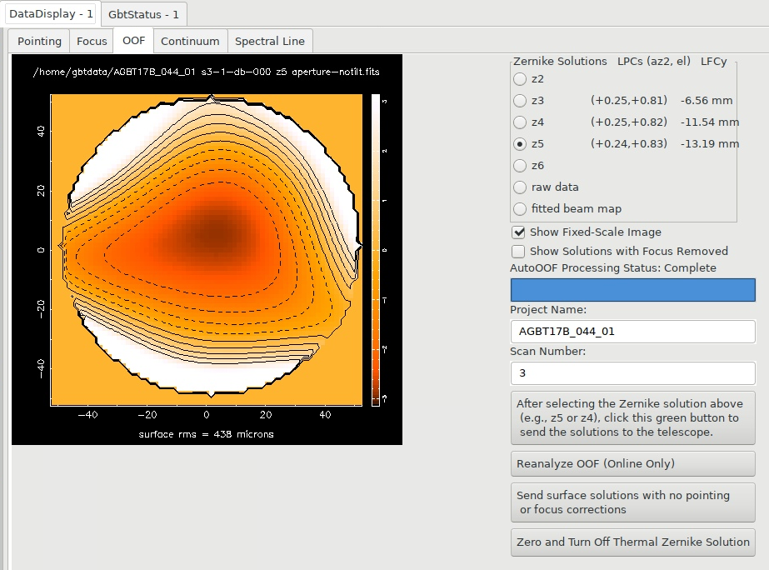This screenshot has width=769, height=570.
Task: Switch to the DataDisplay - 1 tab
Action: (51, 13)
